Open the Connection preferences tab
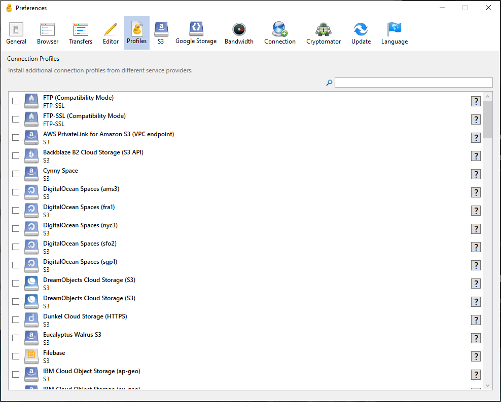501x402 pixels. pyautogui.click(x=279, y=33)
